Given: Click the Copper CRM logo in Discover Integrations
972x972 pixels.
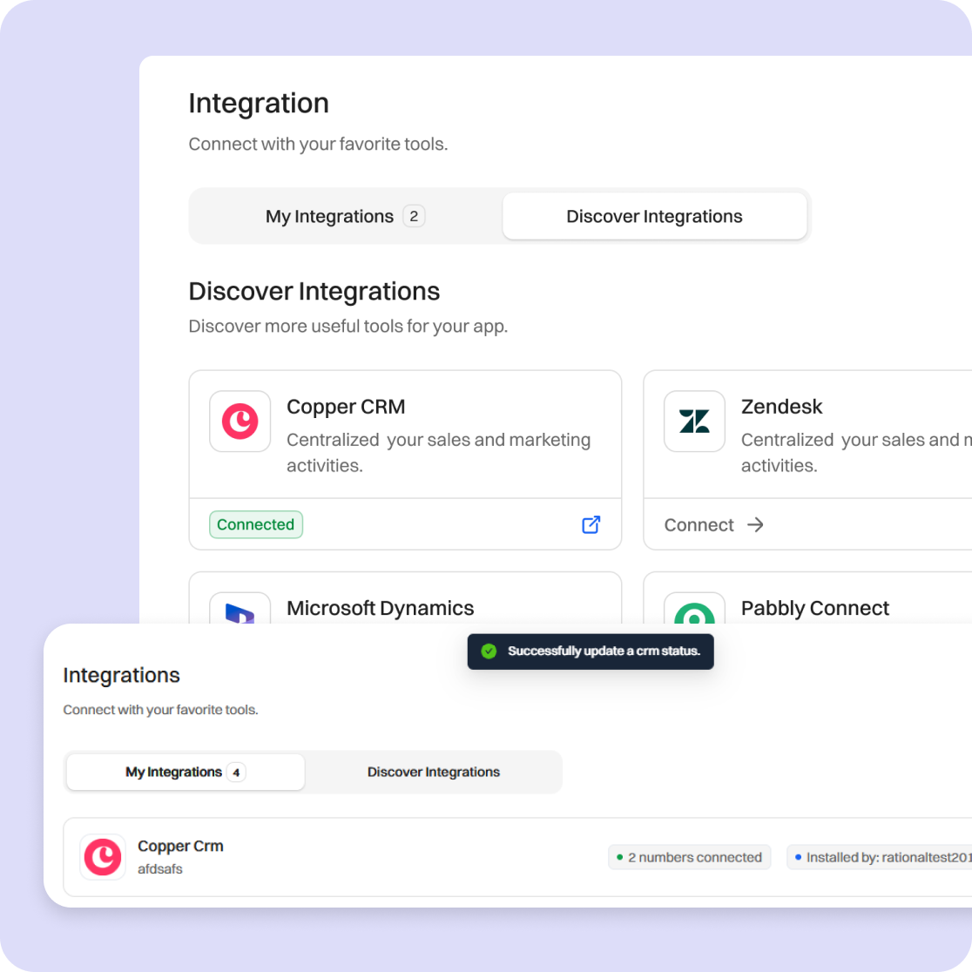Looking at the screenshot, I should coord(240,422).
